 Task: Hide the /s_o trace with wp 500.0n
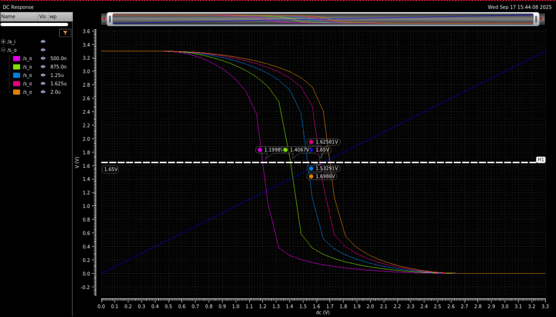coord(43,59)
